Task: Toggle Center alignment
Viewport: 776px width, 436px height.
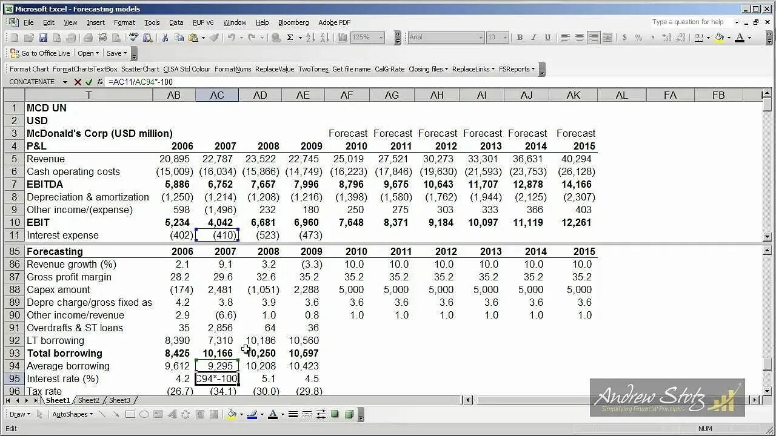Action: pyautogui.click(x=580, y=38)
